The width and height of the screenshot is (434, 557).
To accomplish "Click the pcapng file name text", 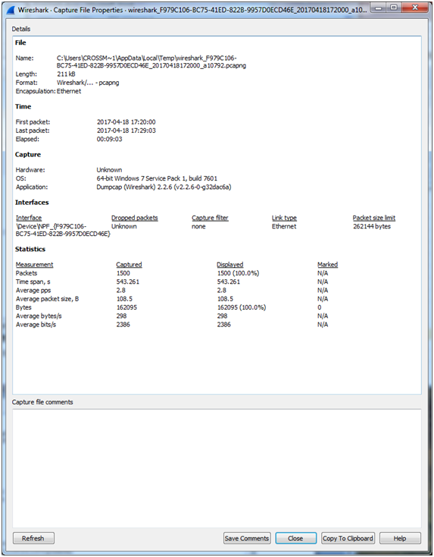I will tap(151, 61).
